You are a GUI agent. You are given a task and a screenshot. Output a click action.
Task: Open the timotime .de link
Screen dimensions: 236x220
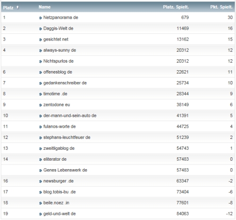55,94
